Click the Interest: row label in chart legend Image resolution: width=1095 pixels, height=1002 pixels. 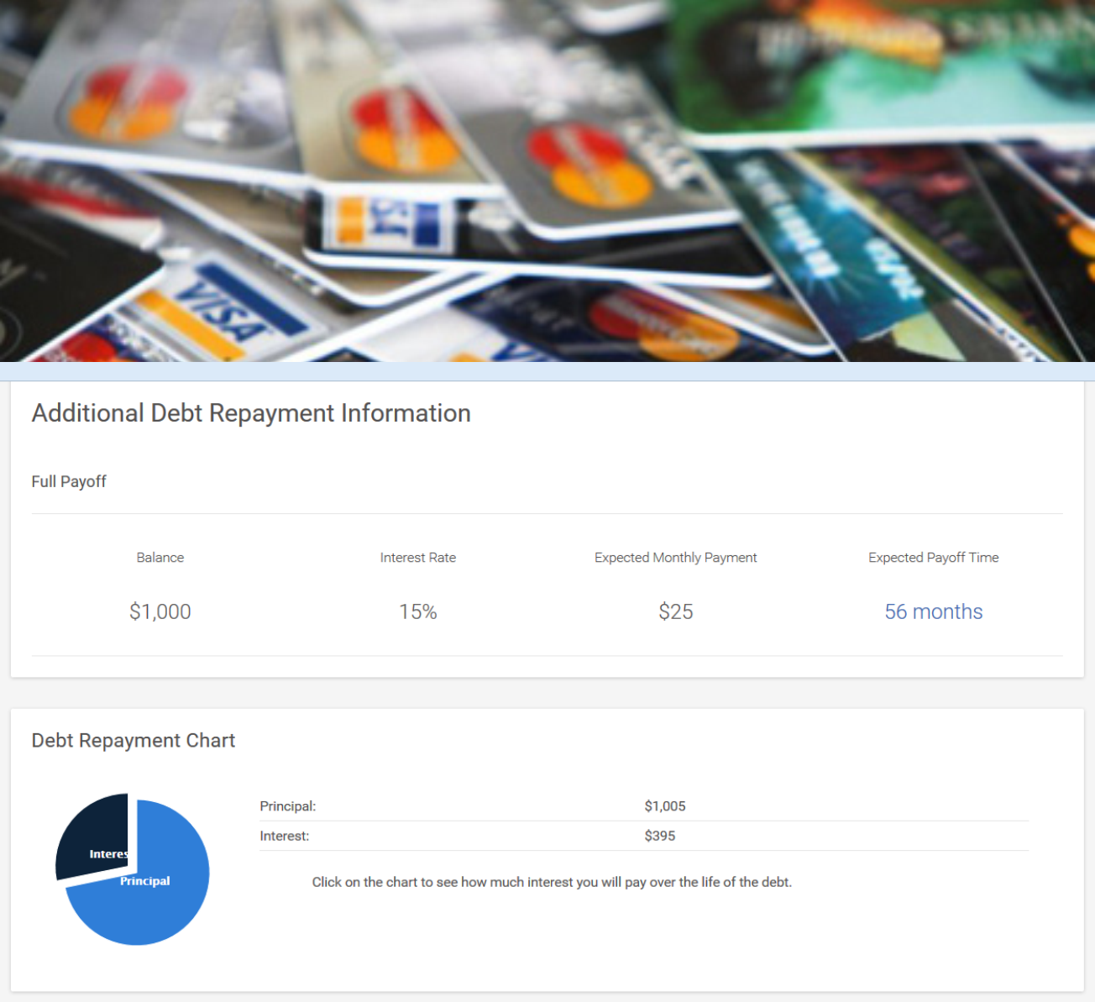tap(285, 836)
